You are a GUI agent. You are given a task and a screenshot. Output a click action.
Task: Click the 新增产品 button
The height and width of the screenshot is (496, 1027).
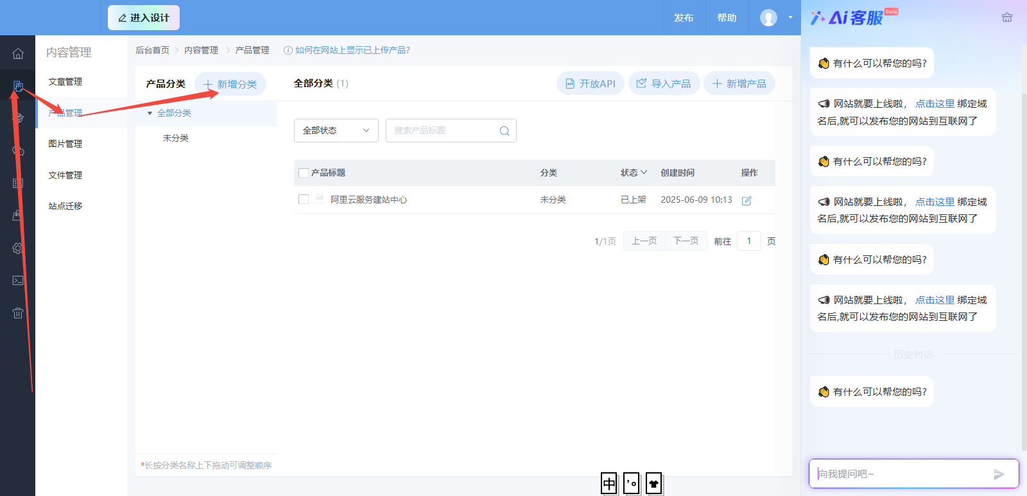(x=739, y=83)
